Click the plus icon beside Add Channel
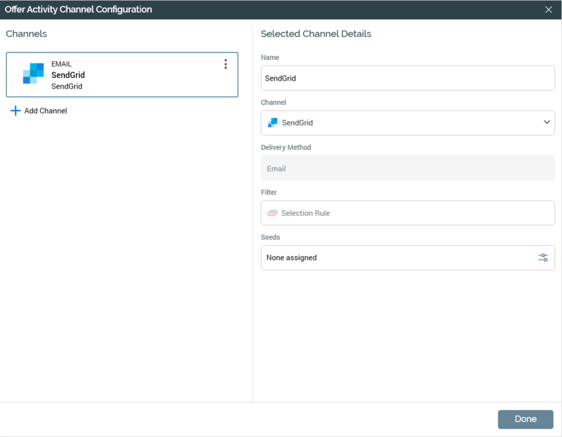This screenshot has width=562, height=437. tap(16, 110)
